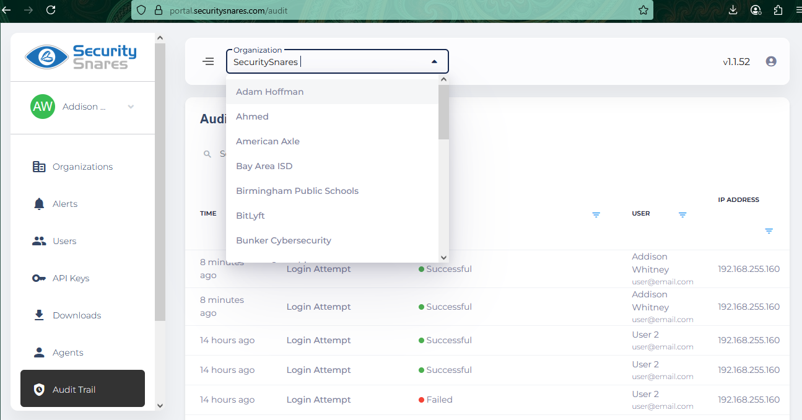The image size is (802, 420).
Task: Click the Agents person icon
Action: pos(39,352)
